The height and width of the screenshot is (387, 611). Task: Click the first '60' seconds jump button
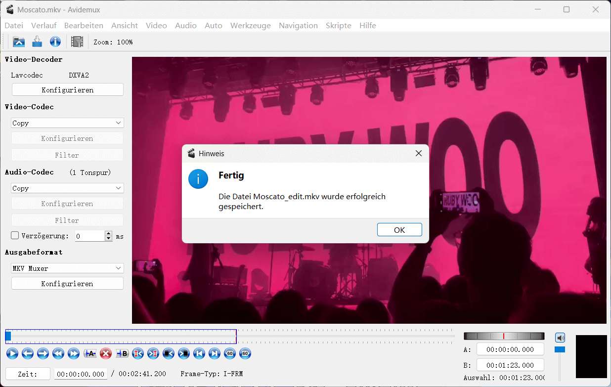pos(230,353)
